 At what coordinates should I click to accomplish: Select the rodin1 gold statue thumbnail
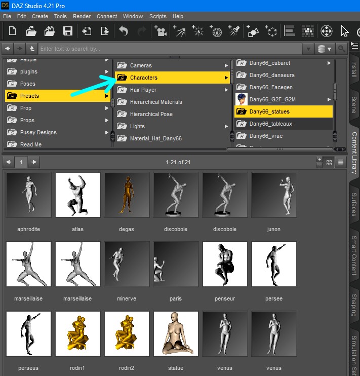click(x=77, y=333)
